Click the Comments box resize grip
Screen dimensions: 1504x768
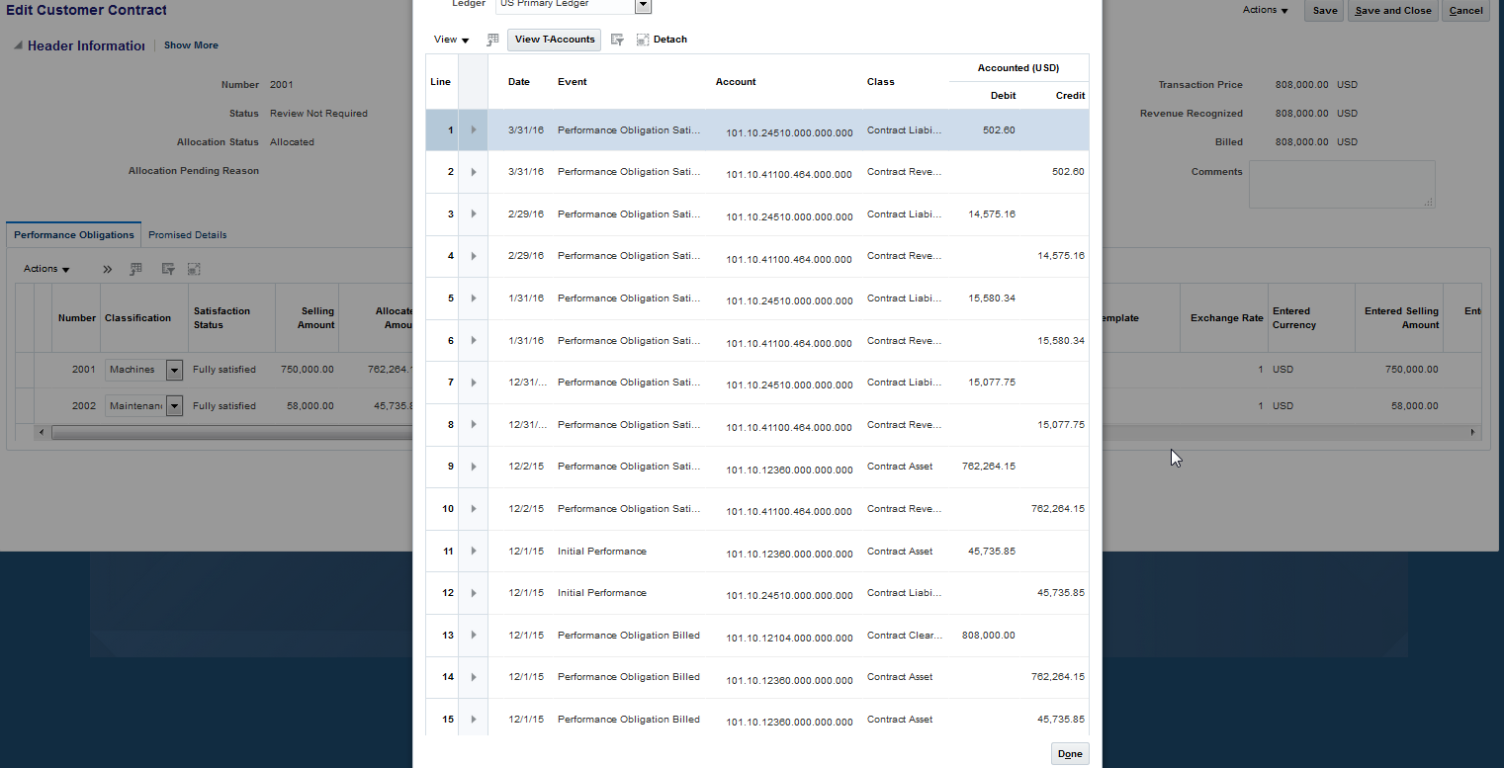[1428, 202]
